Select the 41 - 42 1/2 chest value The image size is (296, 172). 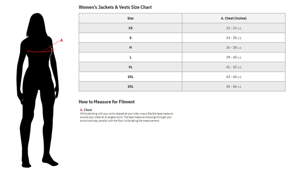[233, 67]
